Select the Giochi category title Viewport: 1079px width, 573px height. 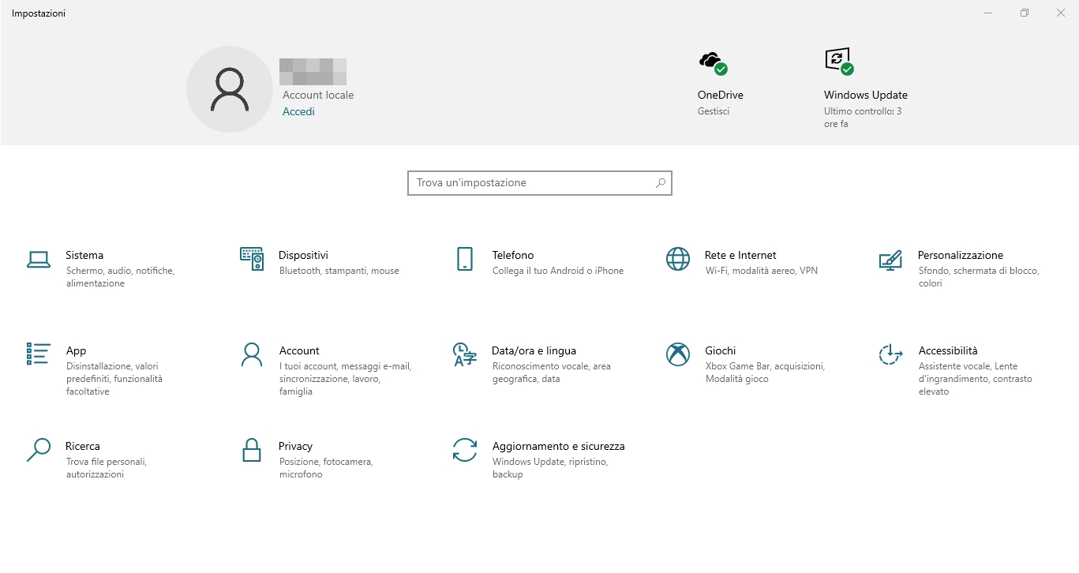721,350
